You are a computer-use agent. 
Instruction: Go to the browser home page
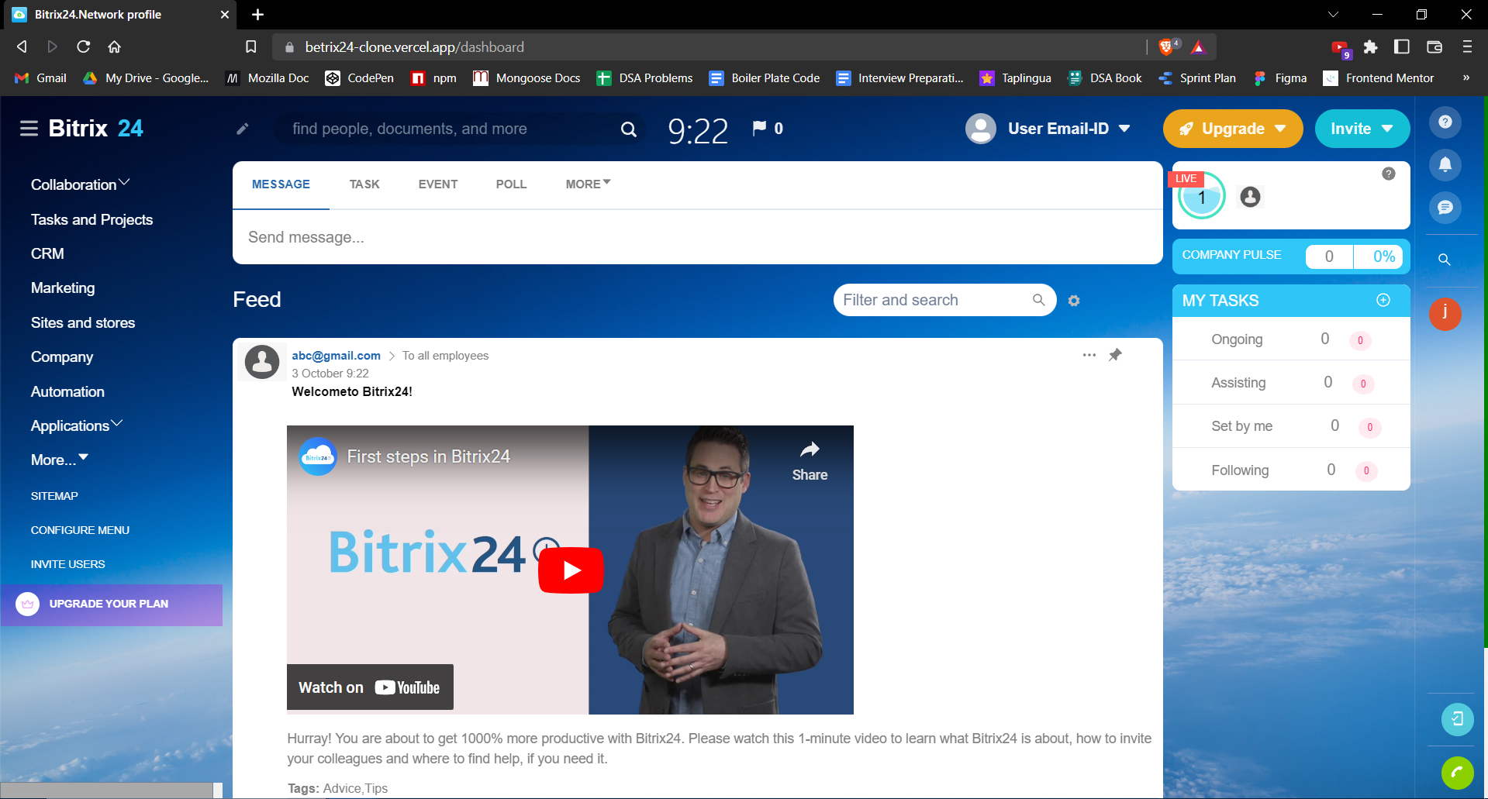(115, 47)
